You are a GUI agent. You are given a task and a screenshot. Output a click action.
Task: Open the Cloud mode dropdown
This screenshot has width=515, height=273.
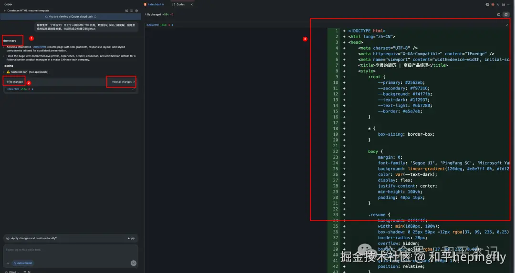pos(12,272)
